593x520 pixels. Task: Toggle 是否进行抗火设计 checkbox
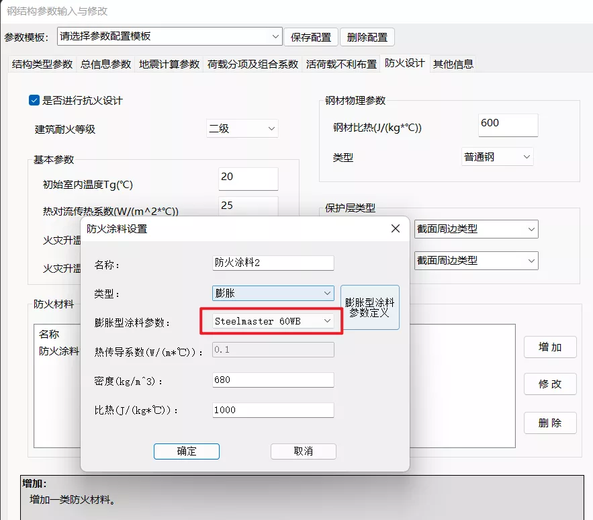click(x=35, y=100)
